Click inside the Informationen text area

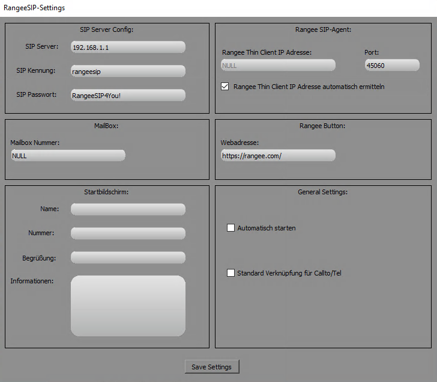(x=128, y=306)
